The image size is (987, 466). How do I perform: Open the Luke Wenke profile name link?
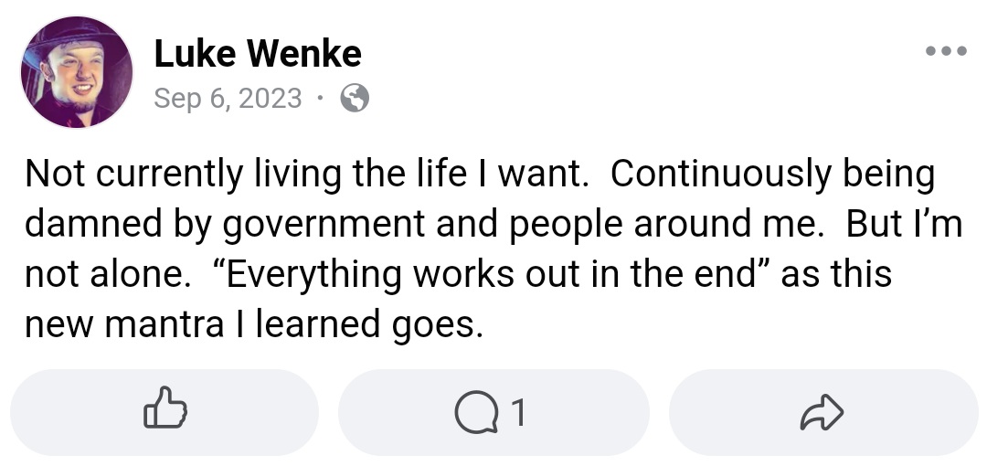[x=258, y=55]
